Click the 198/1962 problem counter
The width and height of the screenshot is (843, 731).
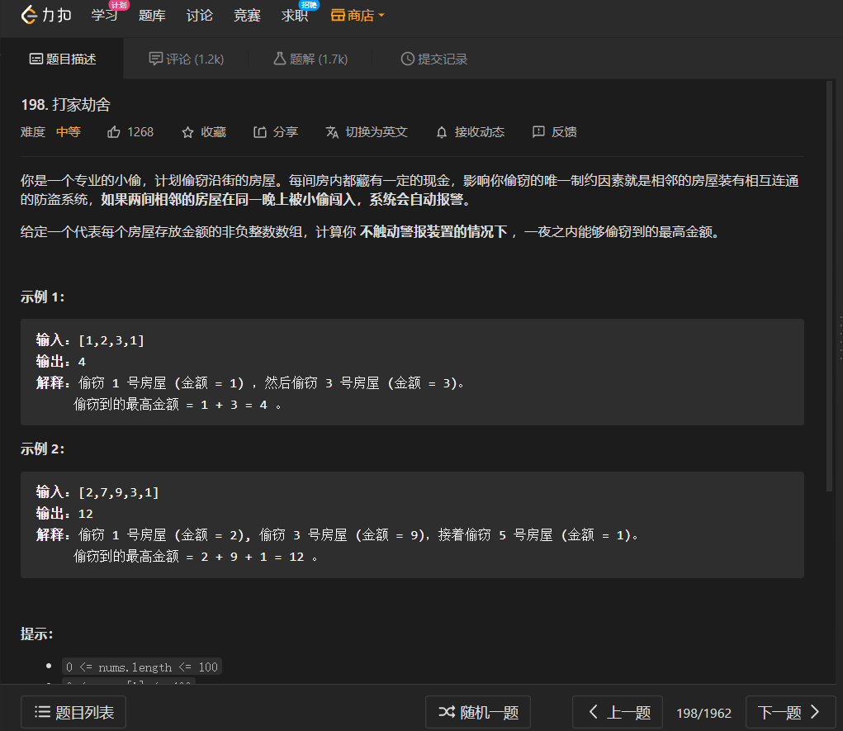coord(703,714)
